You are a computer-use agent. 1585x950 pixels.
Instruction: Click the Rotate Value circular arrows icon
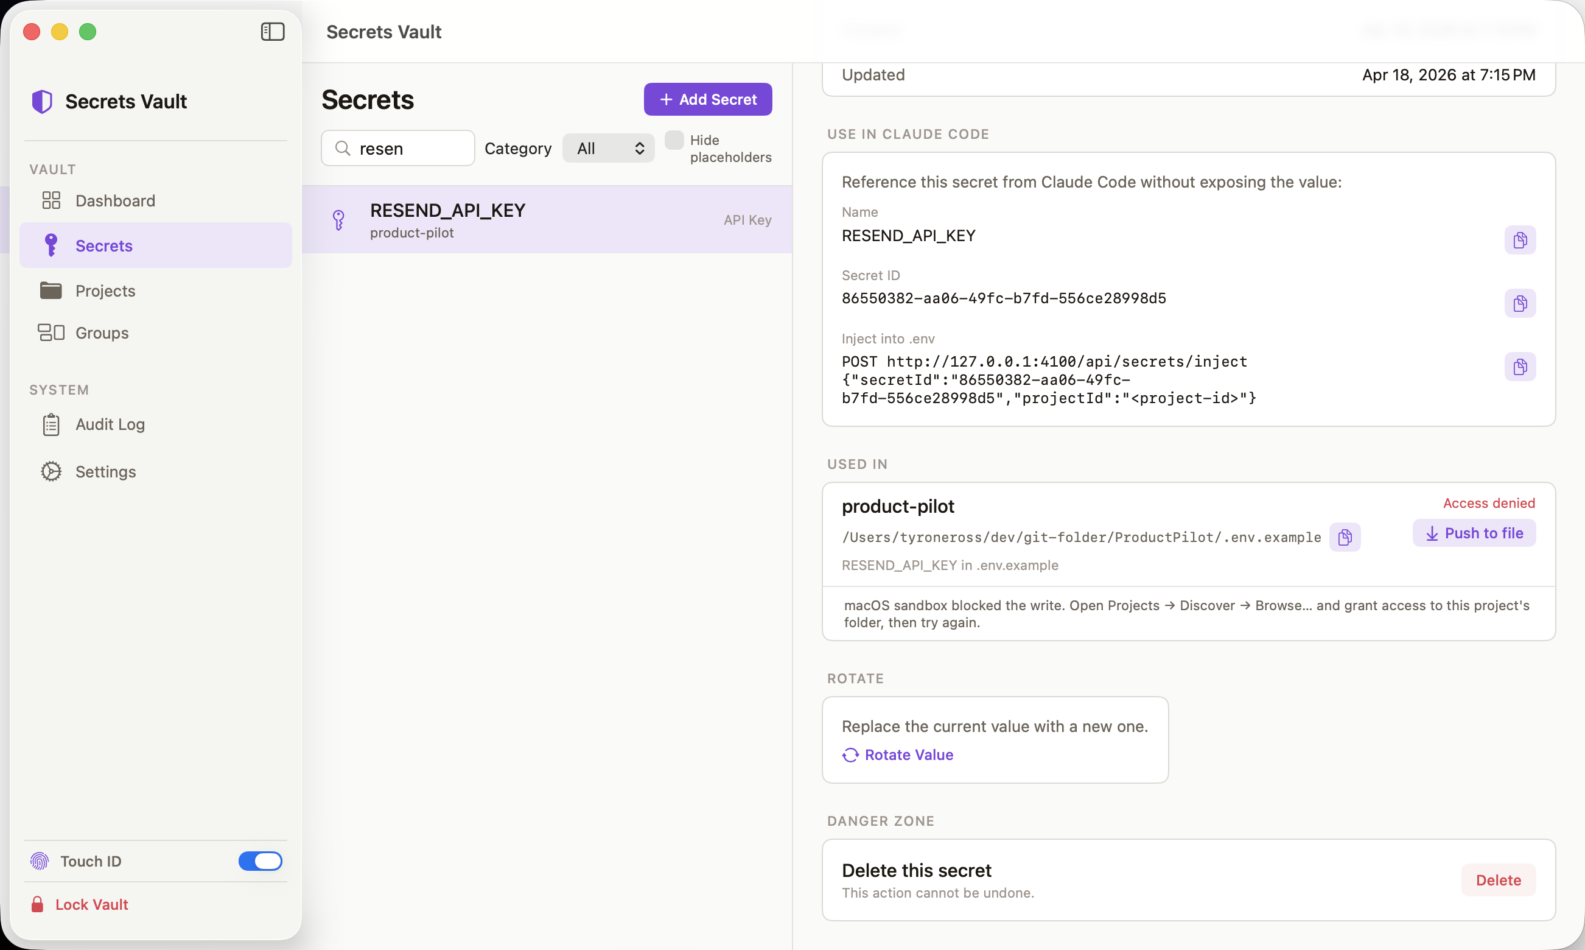850,755
